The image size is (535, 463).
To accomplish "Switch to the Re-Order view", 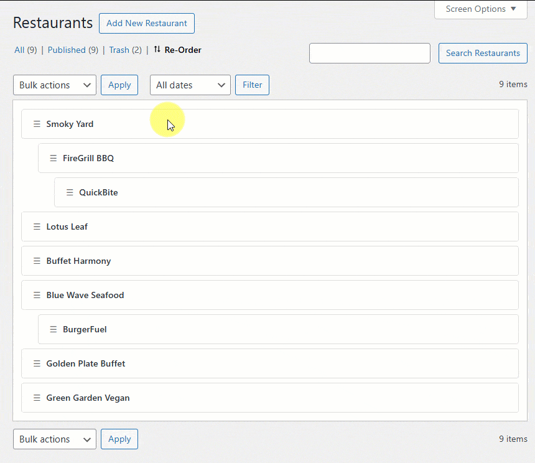I will (x=178, y=50).
